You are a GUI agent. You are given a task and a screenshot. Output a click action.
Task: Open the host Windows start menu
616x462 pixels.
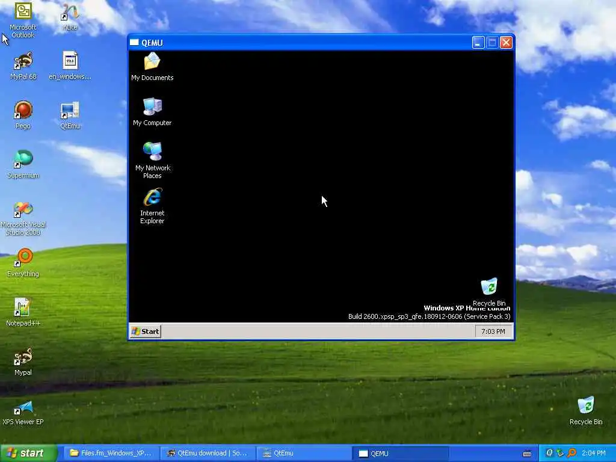[x=28, y=454]
